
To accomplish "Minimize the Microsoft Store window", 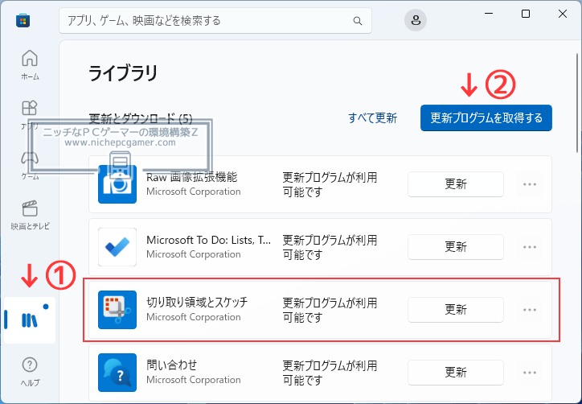I will (489, 14).
